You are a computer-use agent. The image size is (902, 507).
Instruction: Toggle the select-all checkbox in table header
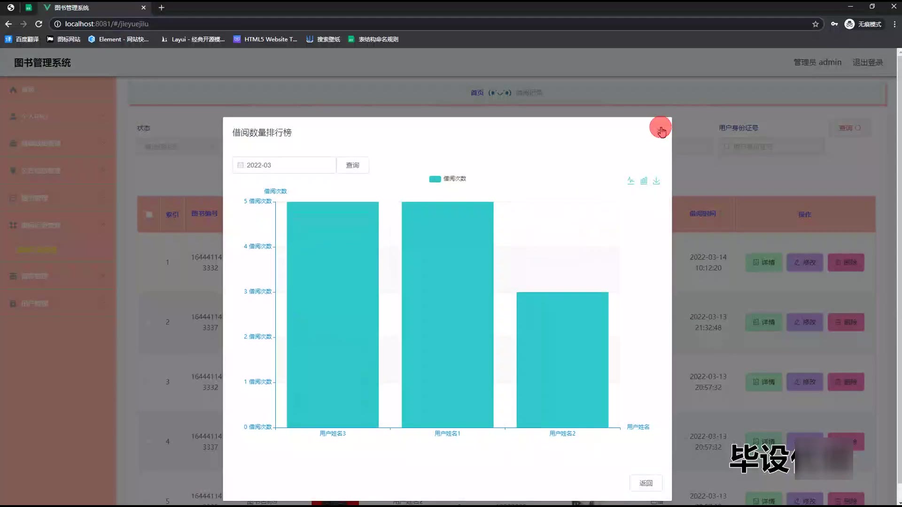(149, 215)
